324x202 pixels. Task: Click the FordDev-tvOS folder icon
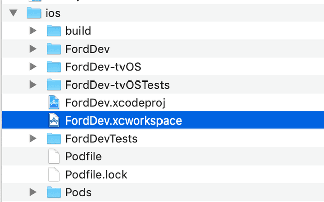tap(54, 67)
